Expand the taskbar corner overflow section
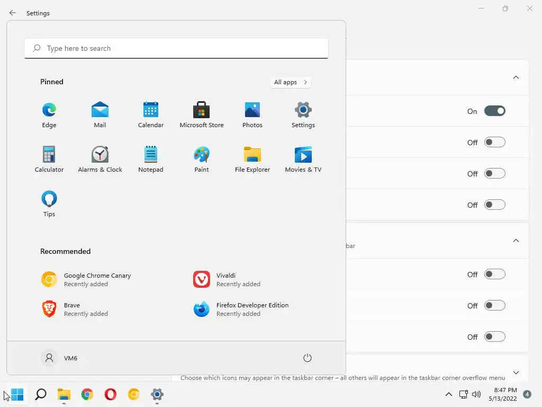The width and height of the screenshot is (542, 407). click(516, 373)
